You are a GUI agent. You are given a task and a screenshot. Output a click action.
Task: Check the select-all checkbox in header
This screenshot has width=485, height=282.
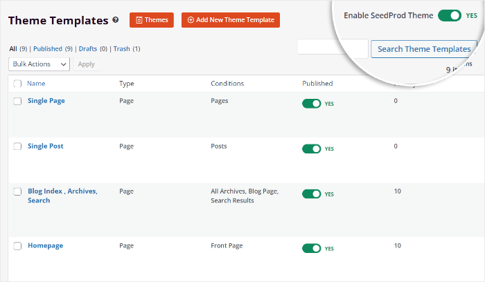coord(17,84)
